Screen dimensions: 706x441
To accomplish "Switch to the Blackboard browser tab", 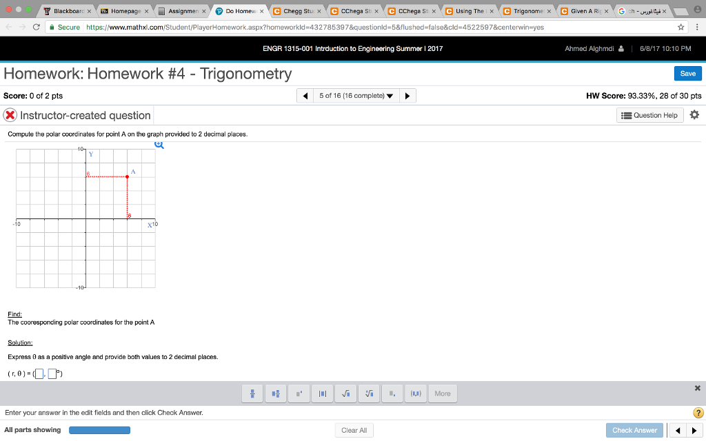I will 65,11.
